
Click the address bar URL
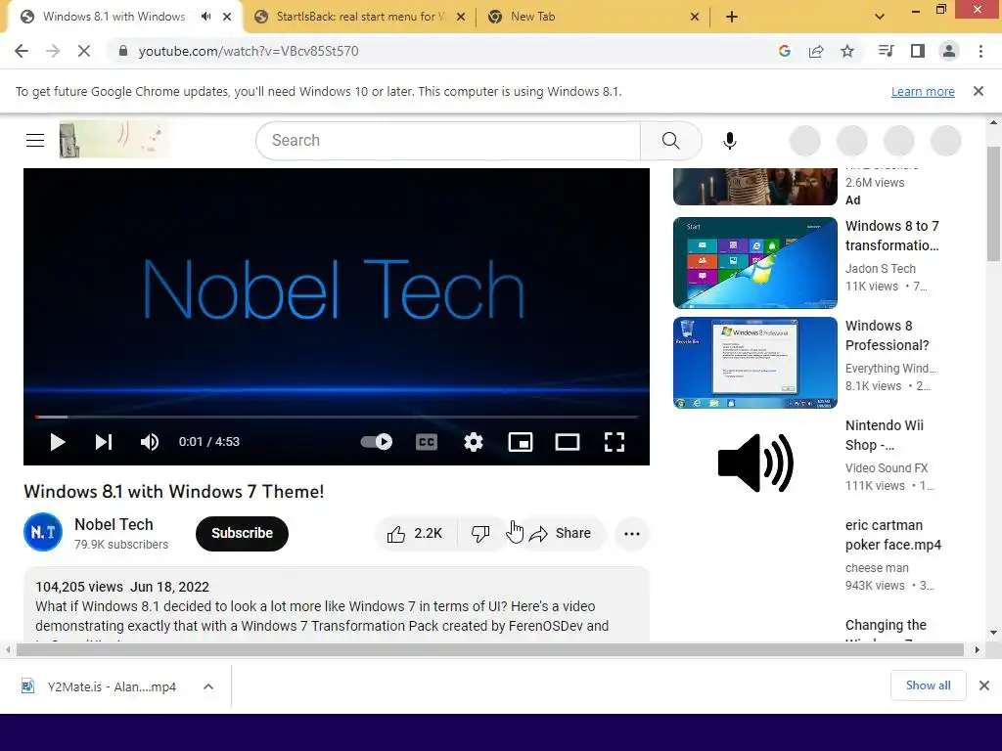tap(248, 51)
